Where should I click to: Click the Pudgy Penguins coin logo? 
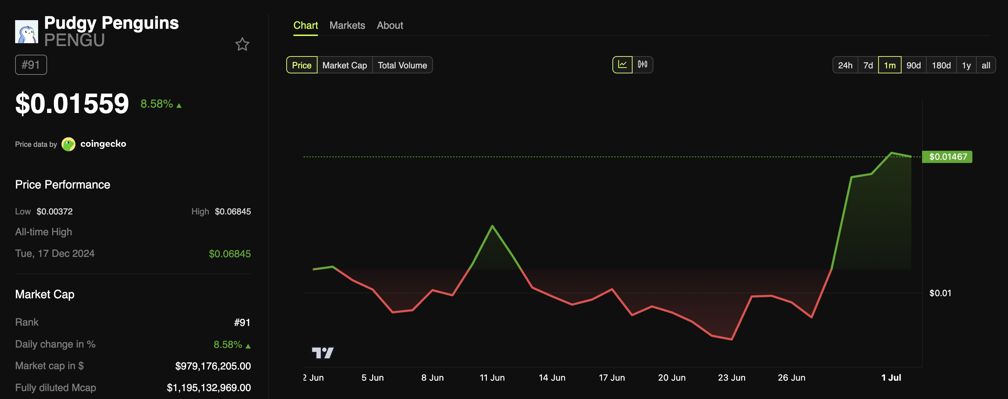pyautogui.click(x=27, y=31)
